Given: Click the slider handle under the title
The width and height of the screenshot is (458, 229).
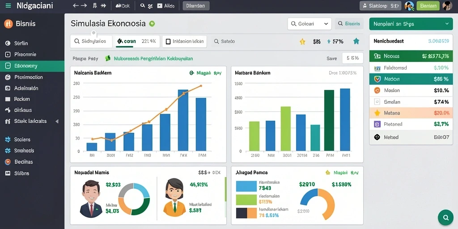Looking at the screenshot, I should click(93, 32).
